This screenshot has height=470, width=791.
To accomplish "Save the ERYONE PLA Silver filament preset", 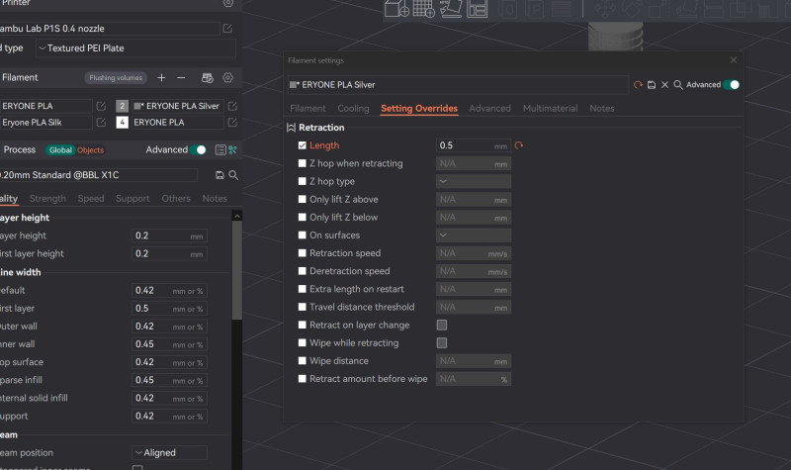I will click(x=652, y=85).
